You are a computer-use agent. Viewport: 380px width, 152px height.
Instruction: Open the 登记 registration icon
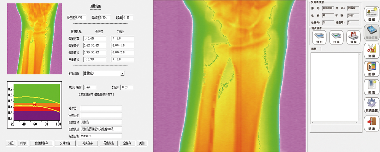pyautogui.click(x=371, y=14)
